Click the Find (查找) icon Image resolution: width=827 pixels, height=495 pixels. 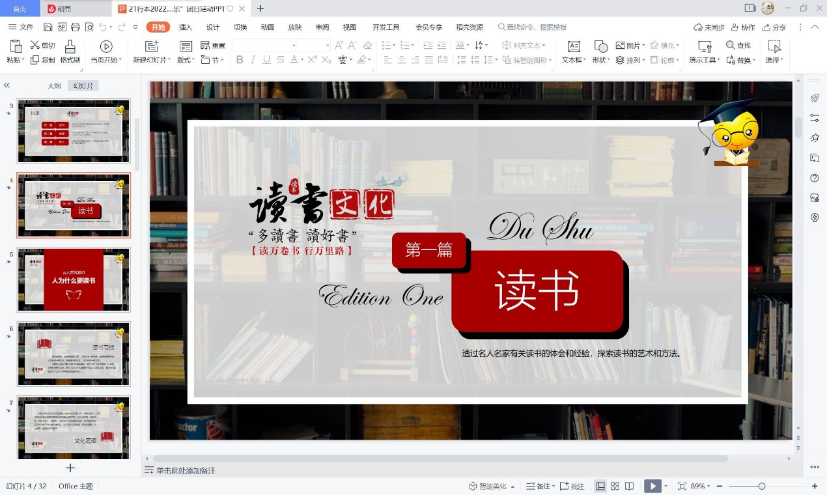[x=731, y=46]
